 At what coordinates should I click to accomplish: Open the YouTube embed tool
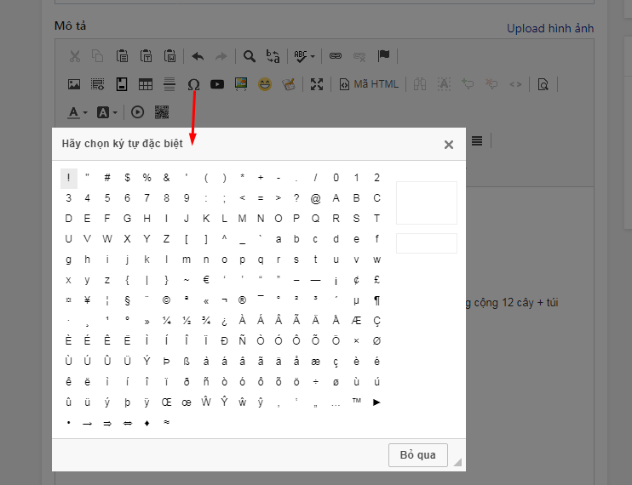pyautogui.click(x=217, y=84)
